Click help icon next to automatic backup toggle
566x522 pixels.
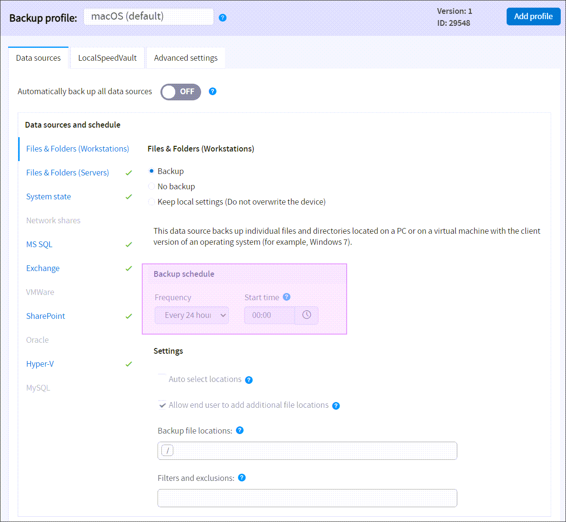[x=213, y=91]
